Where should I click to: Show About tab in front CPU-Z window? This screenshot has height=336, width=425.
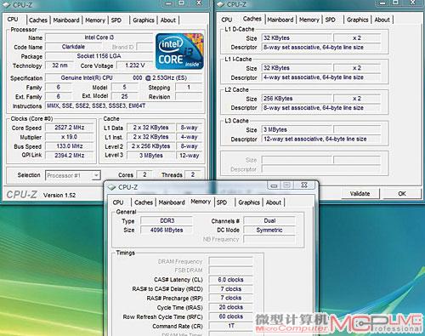tap(274, 202)
